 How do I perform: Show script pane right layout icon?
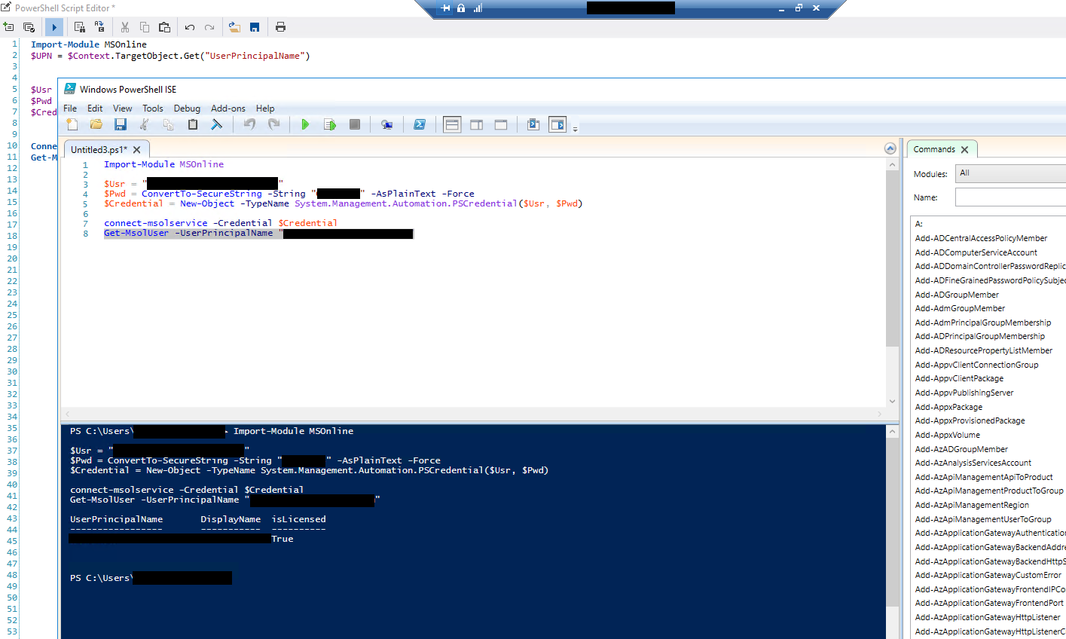[477, 124]
